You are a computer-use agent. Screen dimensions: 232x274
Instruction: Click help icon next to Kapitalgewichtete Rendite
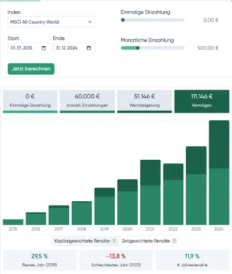tap(114, 241)
